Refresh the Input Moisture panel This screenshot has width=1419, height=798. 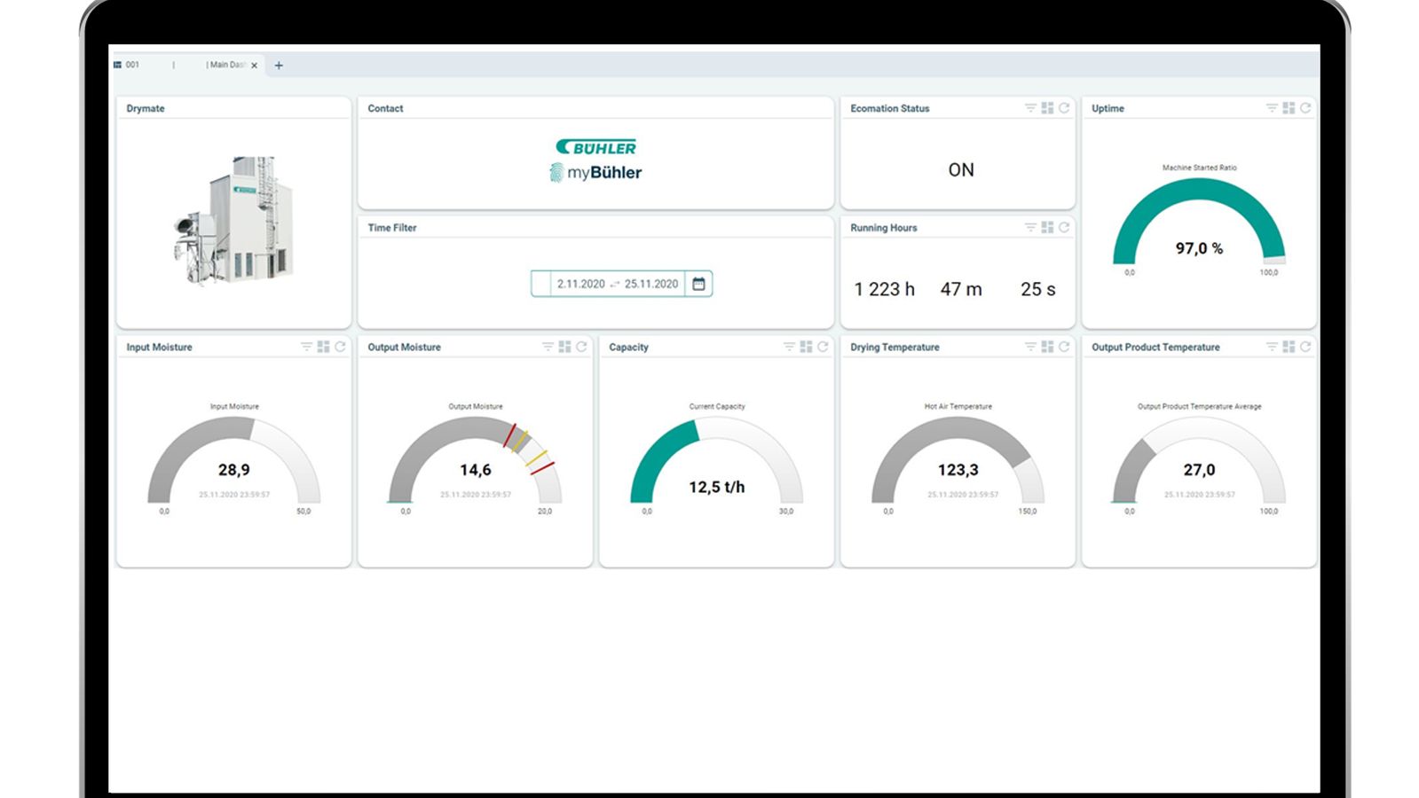(340, 347)
